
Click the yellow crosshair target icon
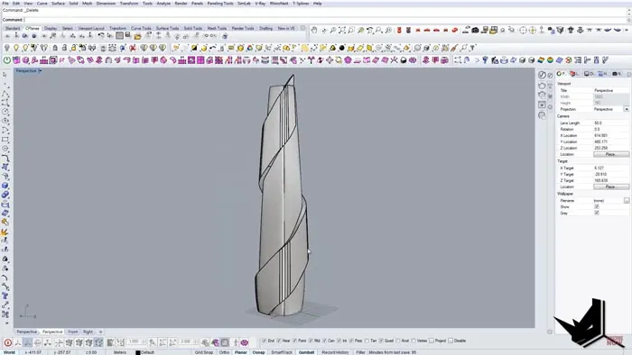tap(533, 30)
